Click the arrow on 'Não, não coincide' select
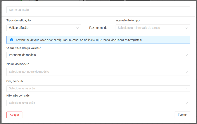Viewport: 197px width, 124px height. (x=186, y=103)
